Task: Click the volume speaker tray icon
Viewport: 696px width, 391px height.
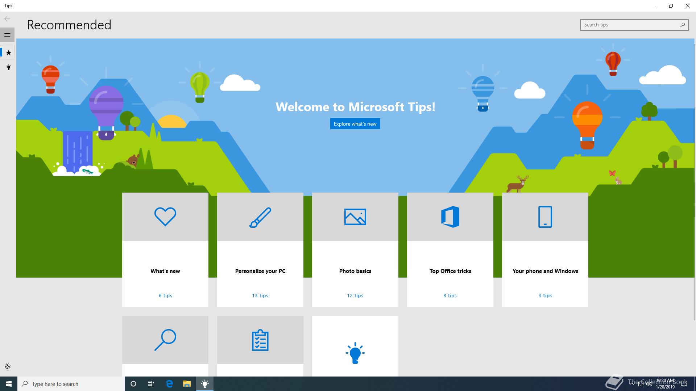Action: point(649,384)
